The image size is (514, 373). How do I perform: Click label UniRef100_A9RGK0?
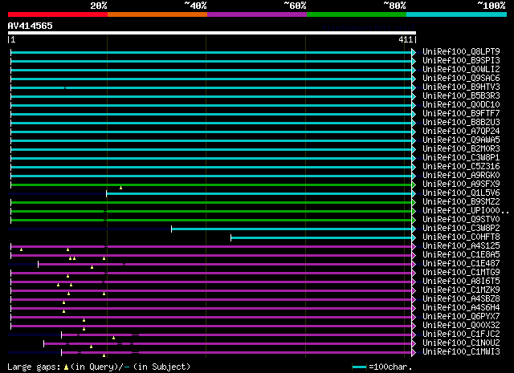[x=461, y=176]
